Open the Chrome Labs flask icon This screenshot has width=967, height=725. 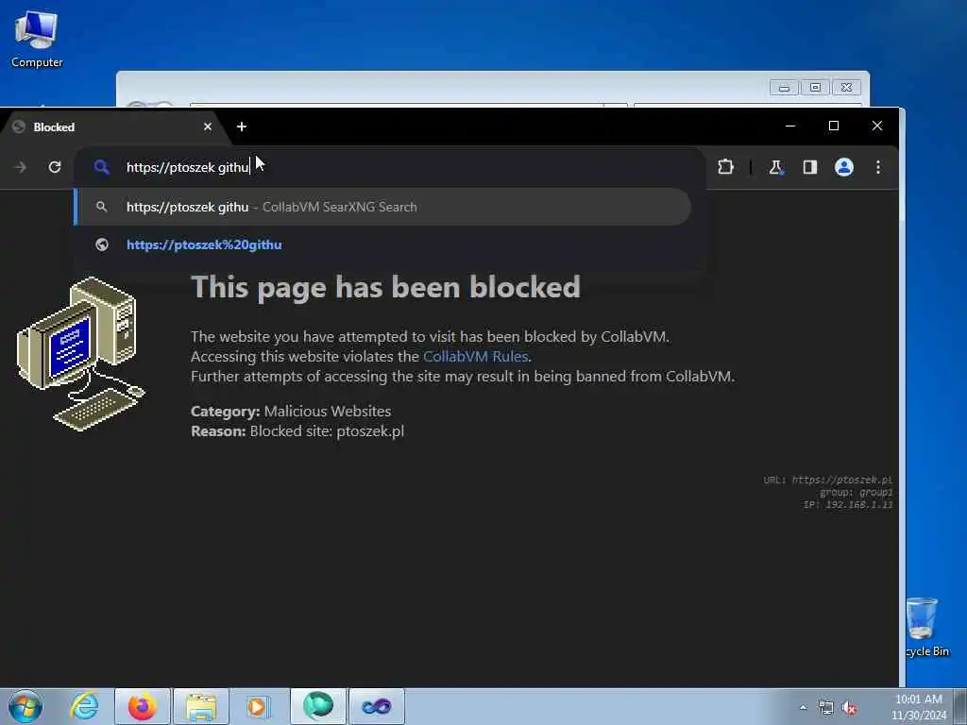tap(776, 167)
